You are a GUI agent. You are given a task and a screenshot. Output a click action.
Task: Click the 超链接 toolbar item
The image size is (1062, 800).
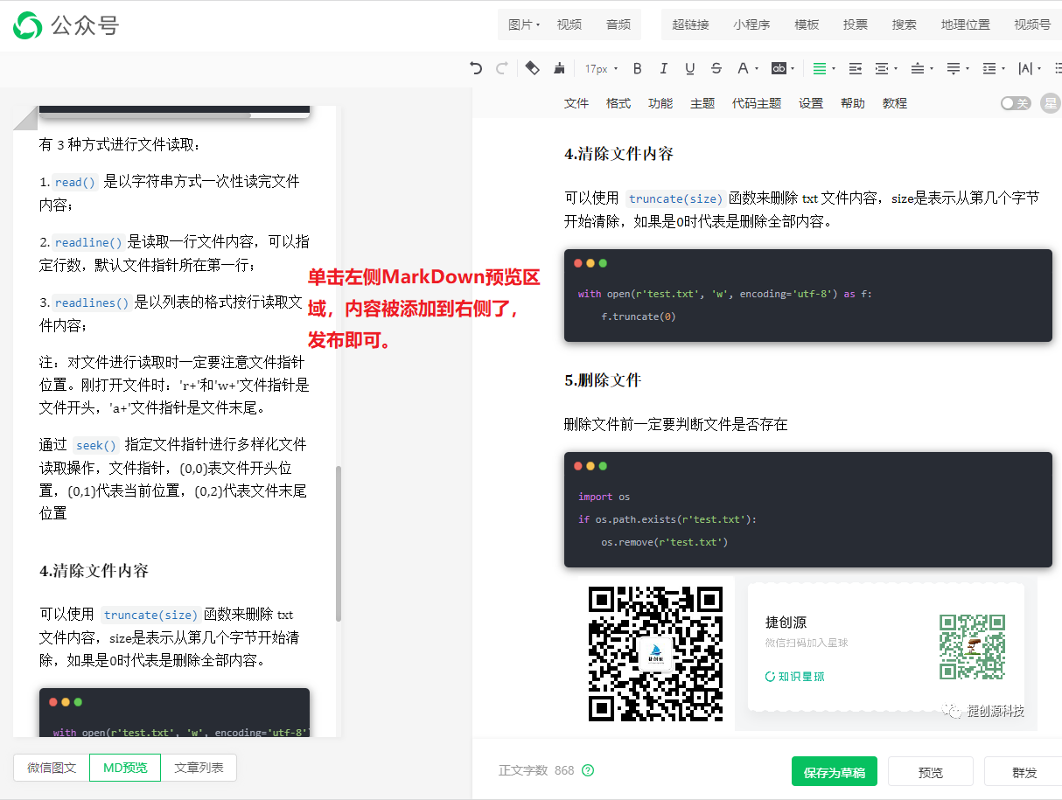(x=690, y=24)
